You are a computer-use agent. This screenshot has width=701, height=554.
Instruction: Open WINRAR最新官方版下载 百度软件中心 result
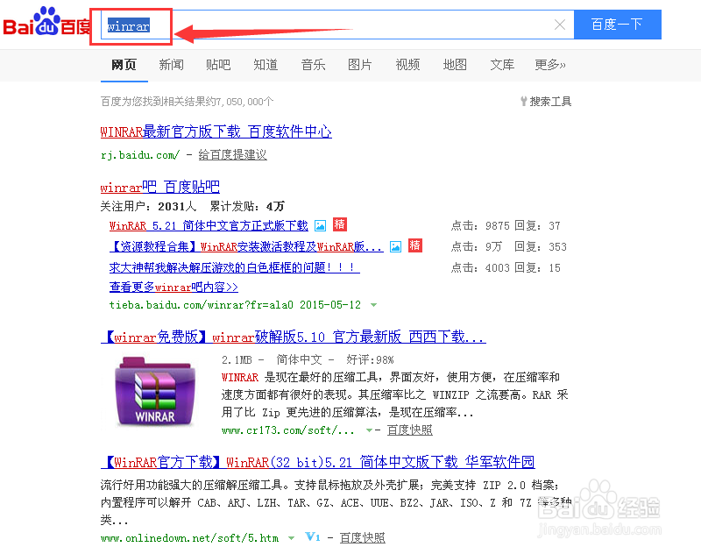216,131
